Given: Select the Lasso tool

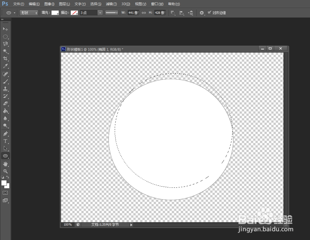Looking at the screenshot, I should pyautogui.click(x=5, y=44).
